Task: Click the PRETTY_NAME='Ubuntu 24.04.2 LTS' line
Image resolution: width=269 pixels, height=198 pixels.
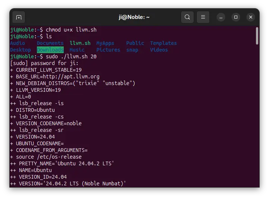Action: tap(62, 163)
